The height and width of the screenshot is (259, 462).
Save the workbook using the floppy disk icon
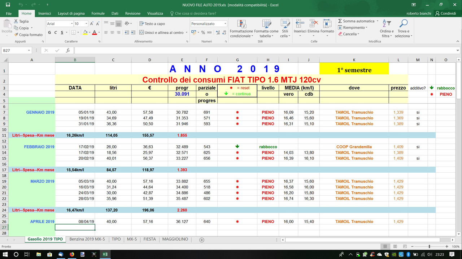pyautogui.click(x=8, y=5)
